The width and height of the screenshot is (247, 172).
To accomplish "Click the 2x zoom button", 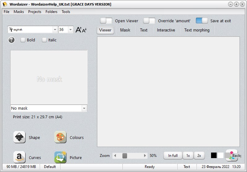I will pos(199,156).
